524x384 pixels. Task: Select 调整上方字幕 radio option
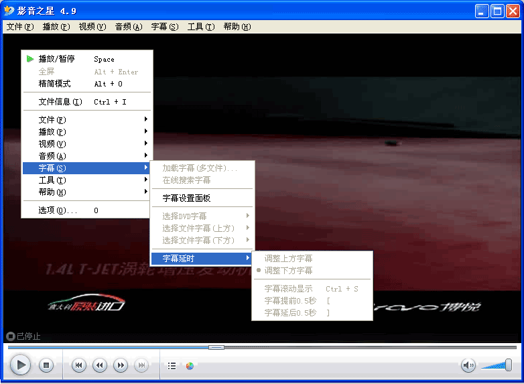(x=312, y=258)
